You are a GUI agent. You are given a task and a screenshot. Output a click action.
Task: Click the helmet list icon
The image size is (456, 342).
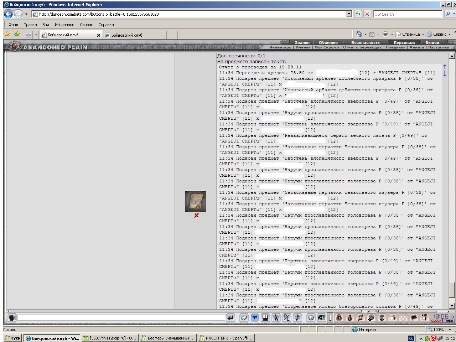click(321, 317)
